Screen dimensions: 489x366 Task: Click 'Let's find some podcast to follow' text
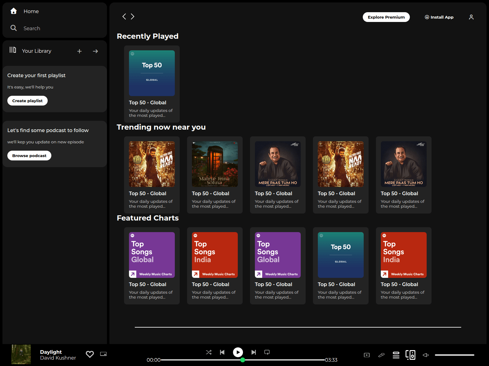[48, 130]
